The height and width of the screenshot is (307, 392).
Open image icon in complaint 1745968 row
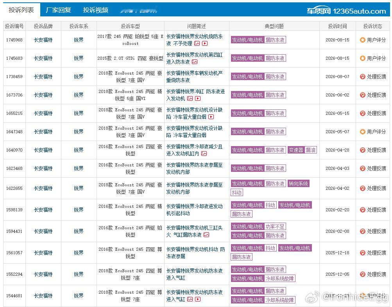(197, 43)
